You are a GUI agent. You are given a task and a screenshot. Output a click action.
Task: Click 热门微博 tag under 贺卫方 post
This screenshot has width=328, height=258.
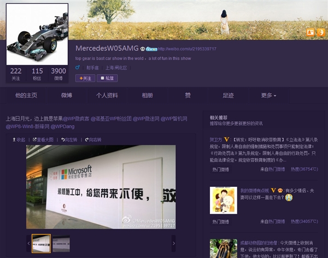[x=220, y=169]
